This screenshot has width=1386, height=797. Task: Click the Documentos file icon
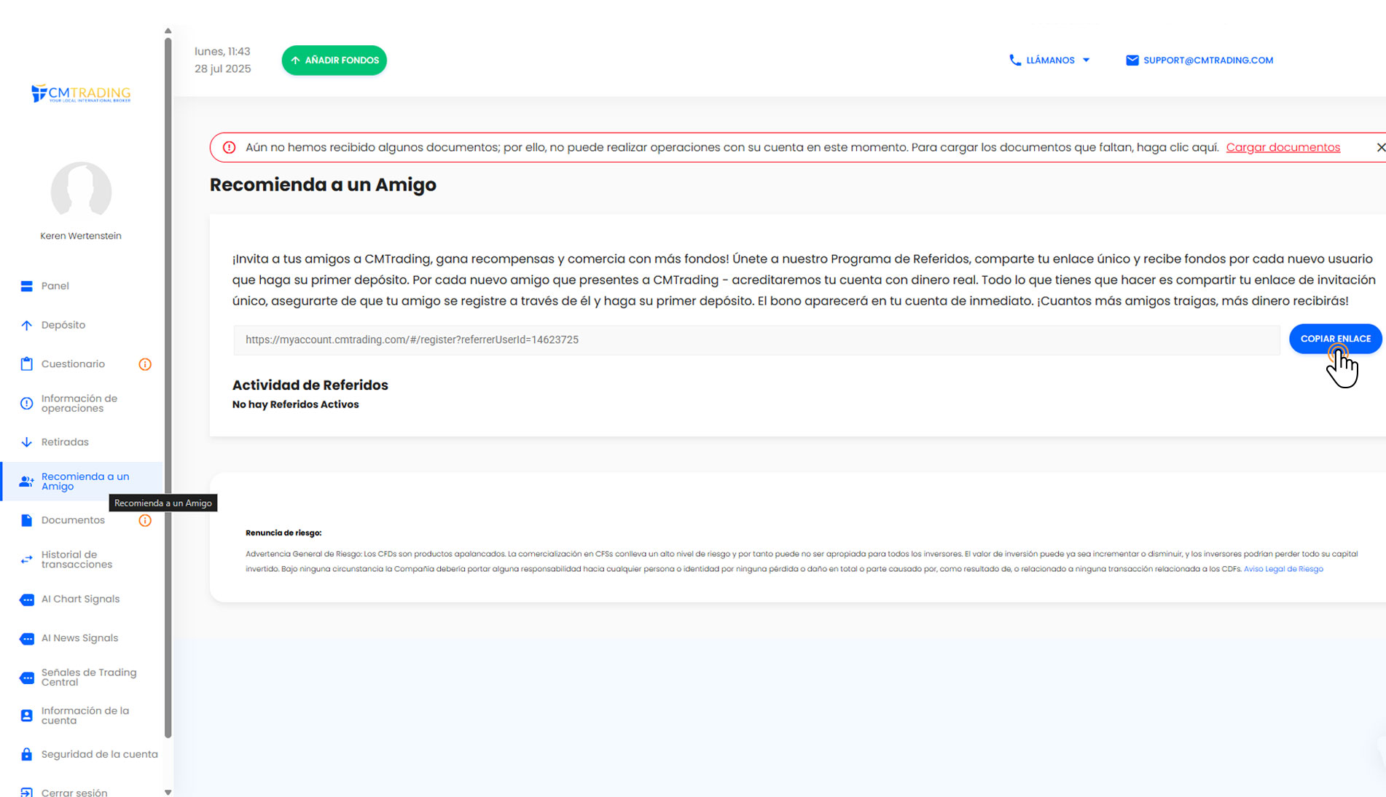26,520
